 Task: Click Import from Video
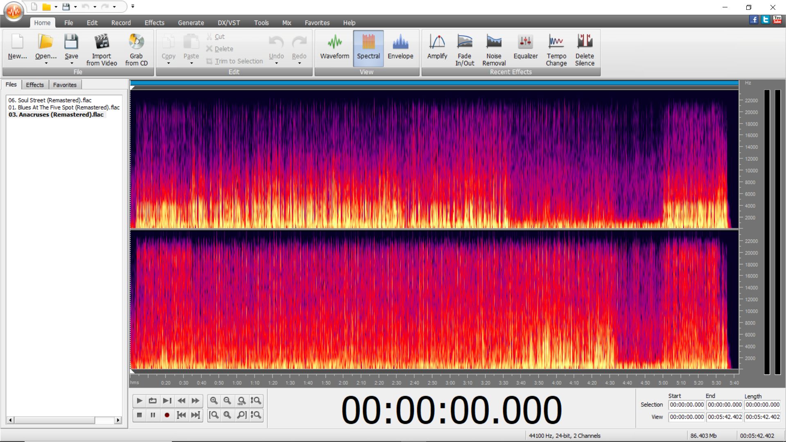click(102, 47)
